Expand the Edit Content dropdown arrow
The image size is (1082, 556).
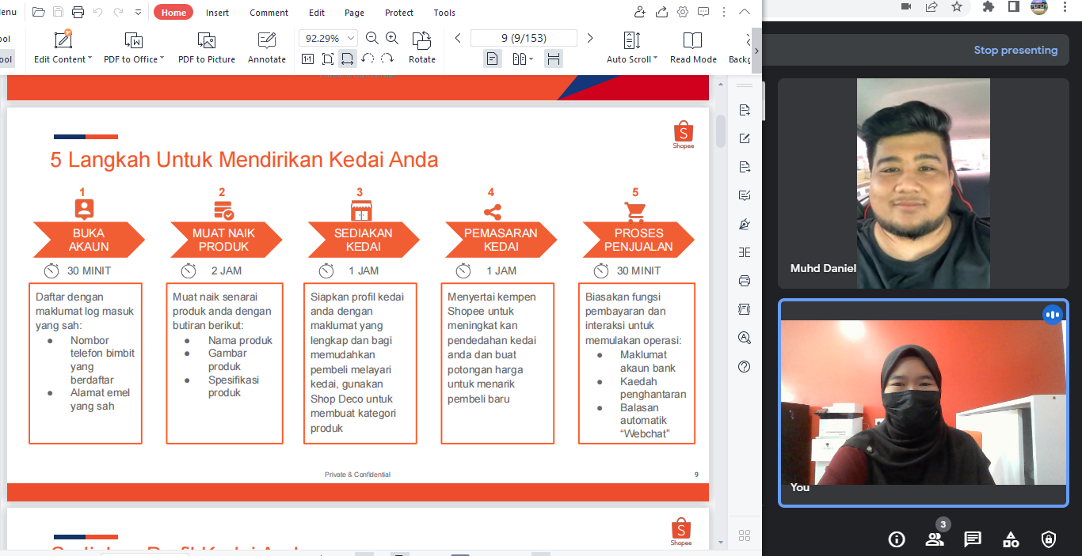click(x=90, y=59)
